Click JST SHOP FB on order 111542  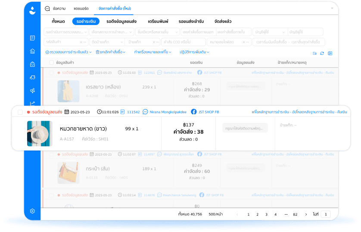(x=209, y=112)
